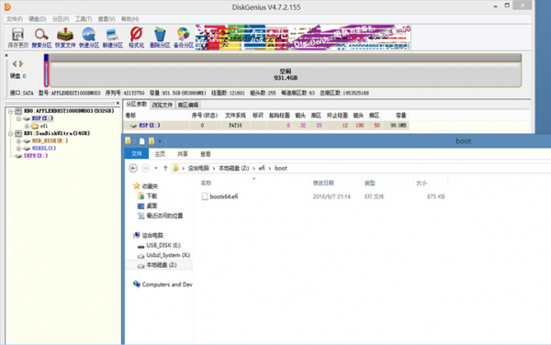Viewport: 551px width, 345px height.
Task: Click the DiskGenius logo in title bar
Action: [7, 6]
